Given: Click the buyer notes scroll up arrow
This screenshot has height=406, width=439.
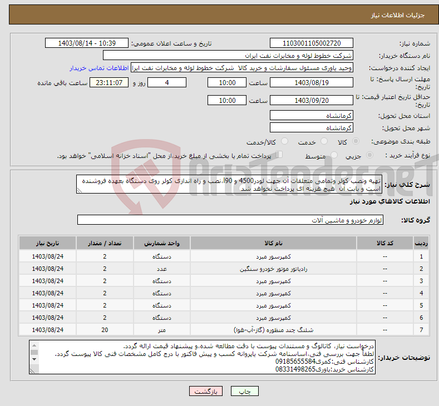Looking at the screenshot, I should click(34, 345).
